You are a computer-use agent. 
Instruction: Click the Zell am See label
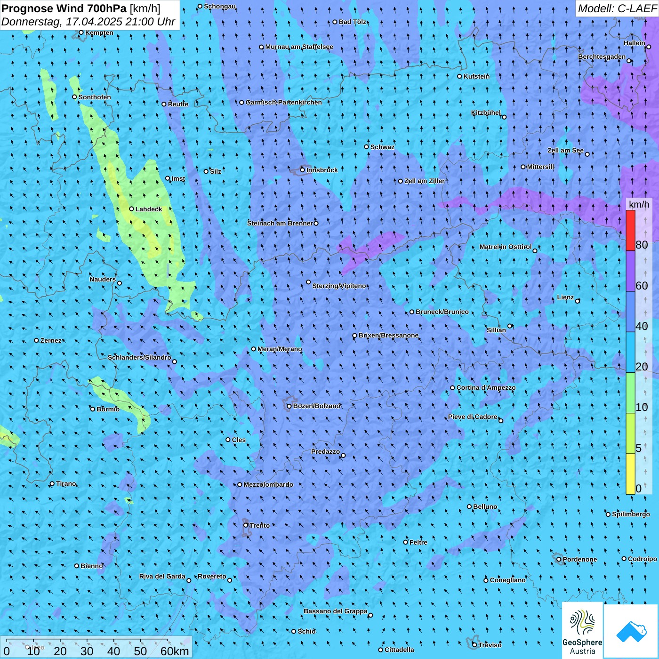(565, 151)
